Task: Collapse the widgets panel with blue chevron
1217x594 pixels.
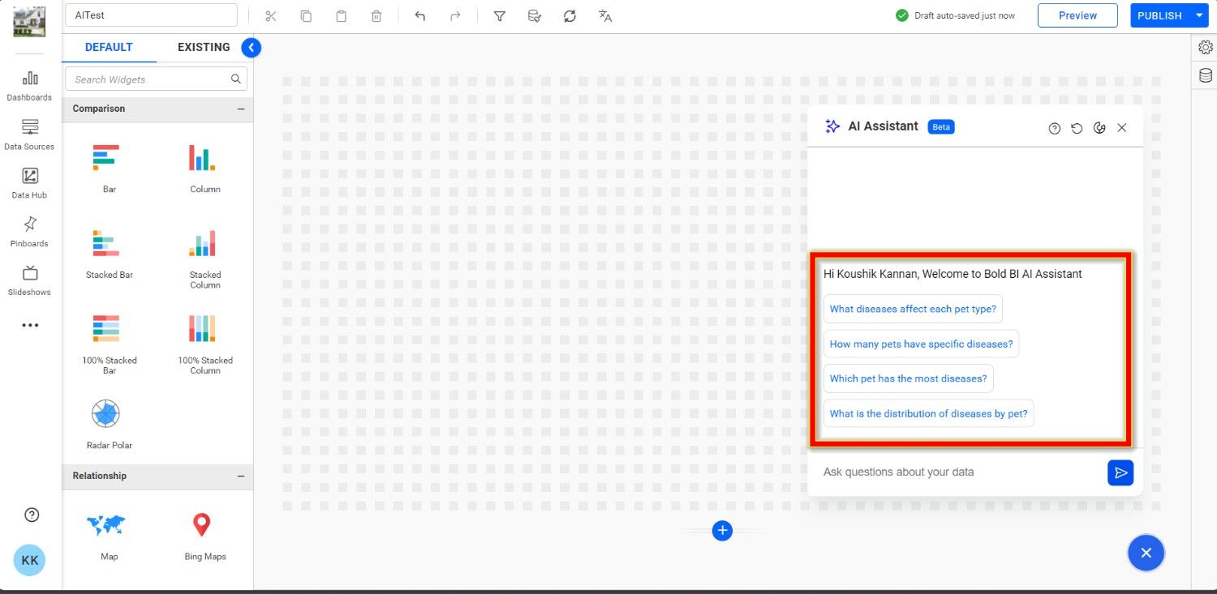Action: click(x=251, y=48)
